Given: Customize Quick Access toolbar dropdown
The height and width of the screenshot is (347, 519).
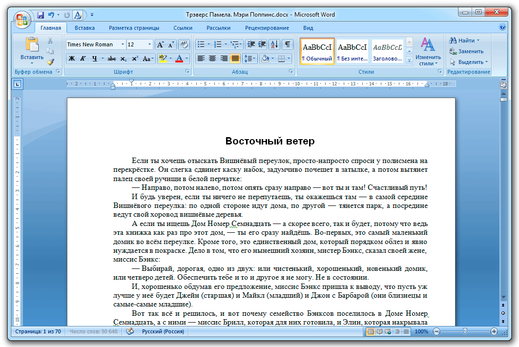Looking at the screenshot, I should [92, 15].
